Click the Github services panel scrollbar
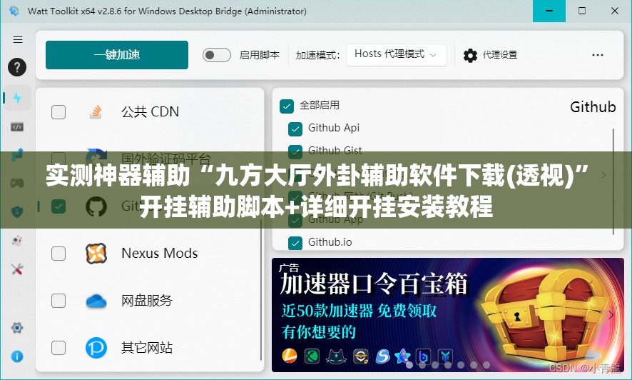 pos(613,181)
